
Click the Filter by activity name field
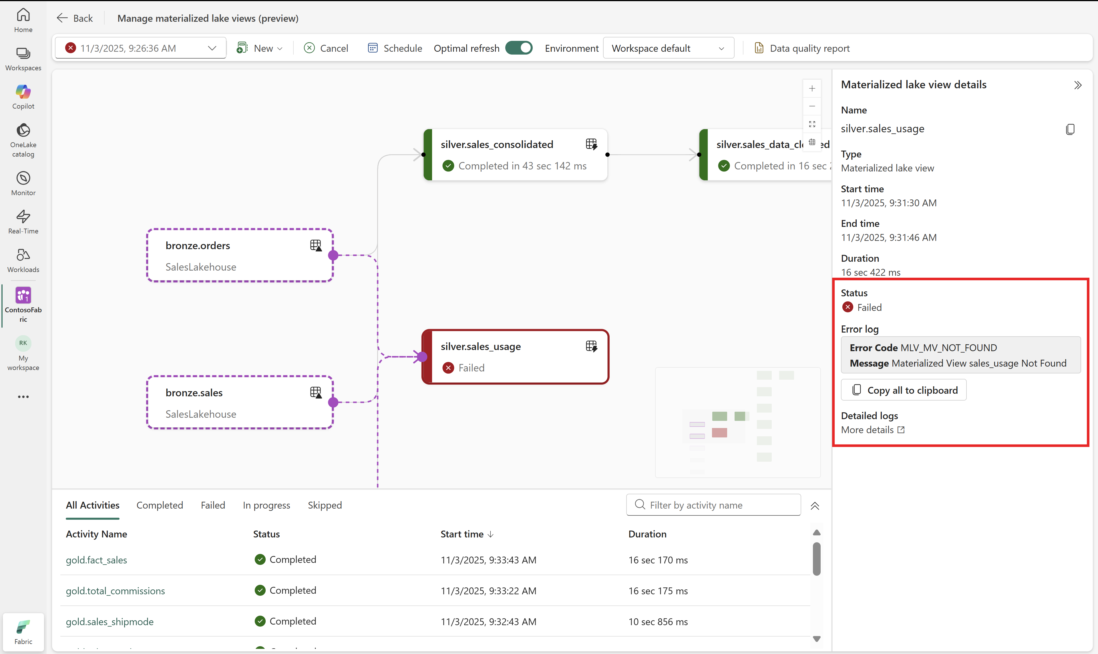click(713, 505)
